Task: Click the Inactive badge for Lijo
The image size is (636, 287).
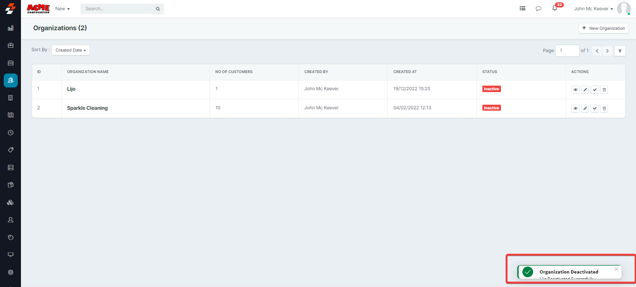Action: tap(491, 89)
